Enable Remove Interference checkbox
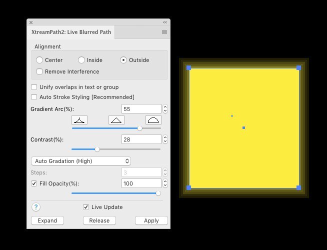 (39, 71)
